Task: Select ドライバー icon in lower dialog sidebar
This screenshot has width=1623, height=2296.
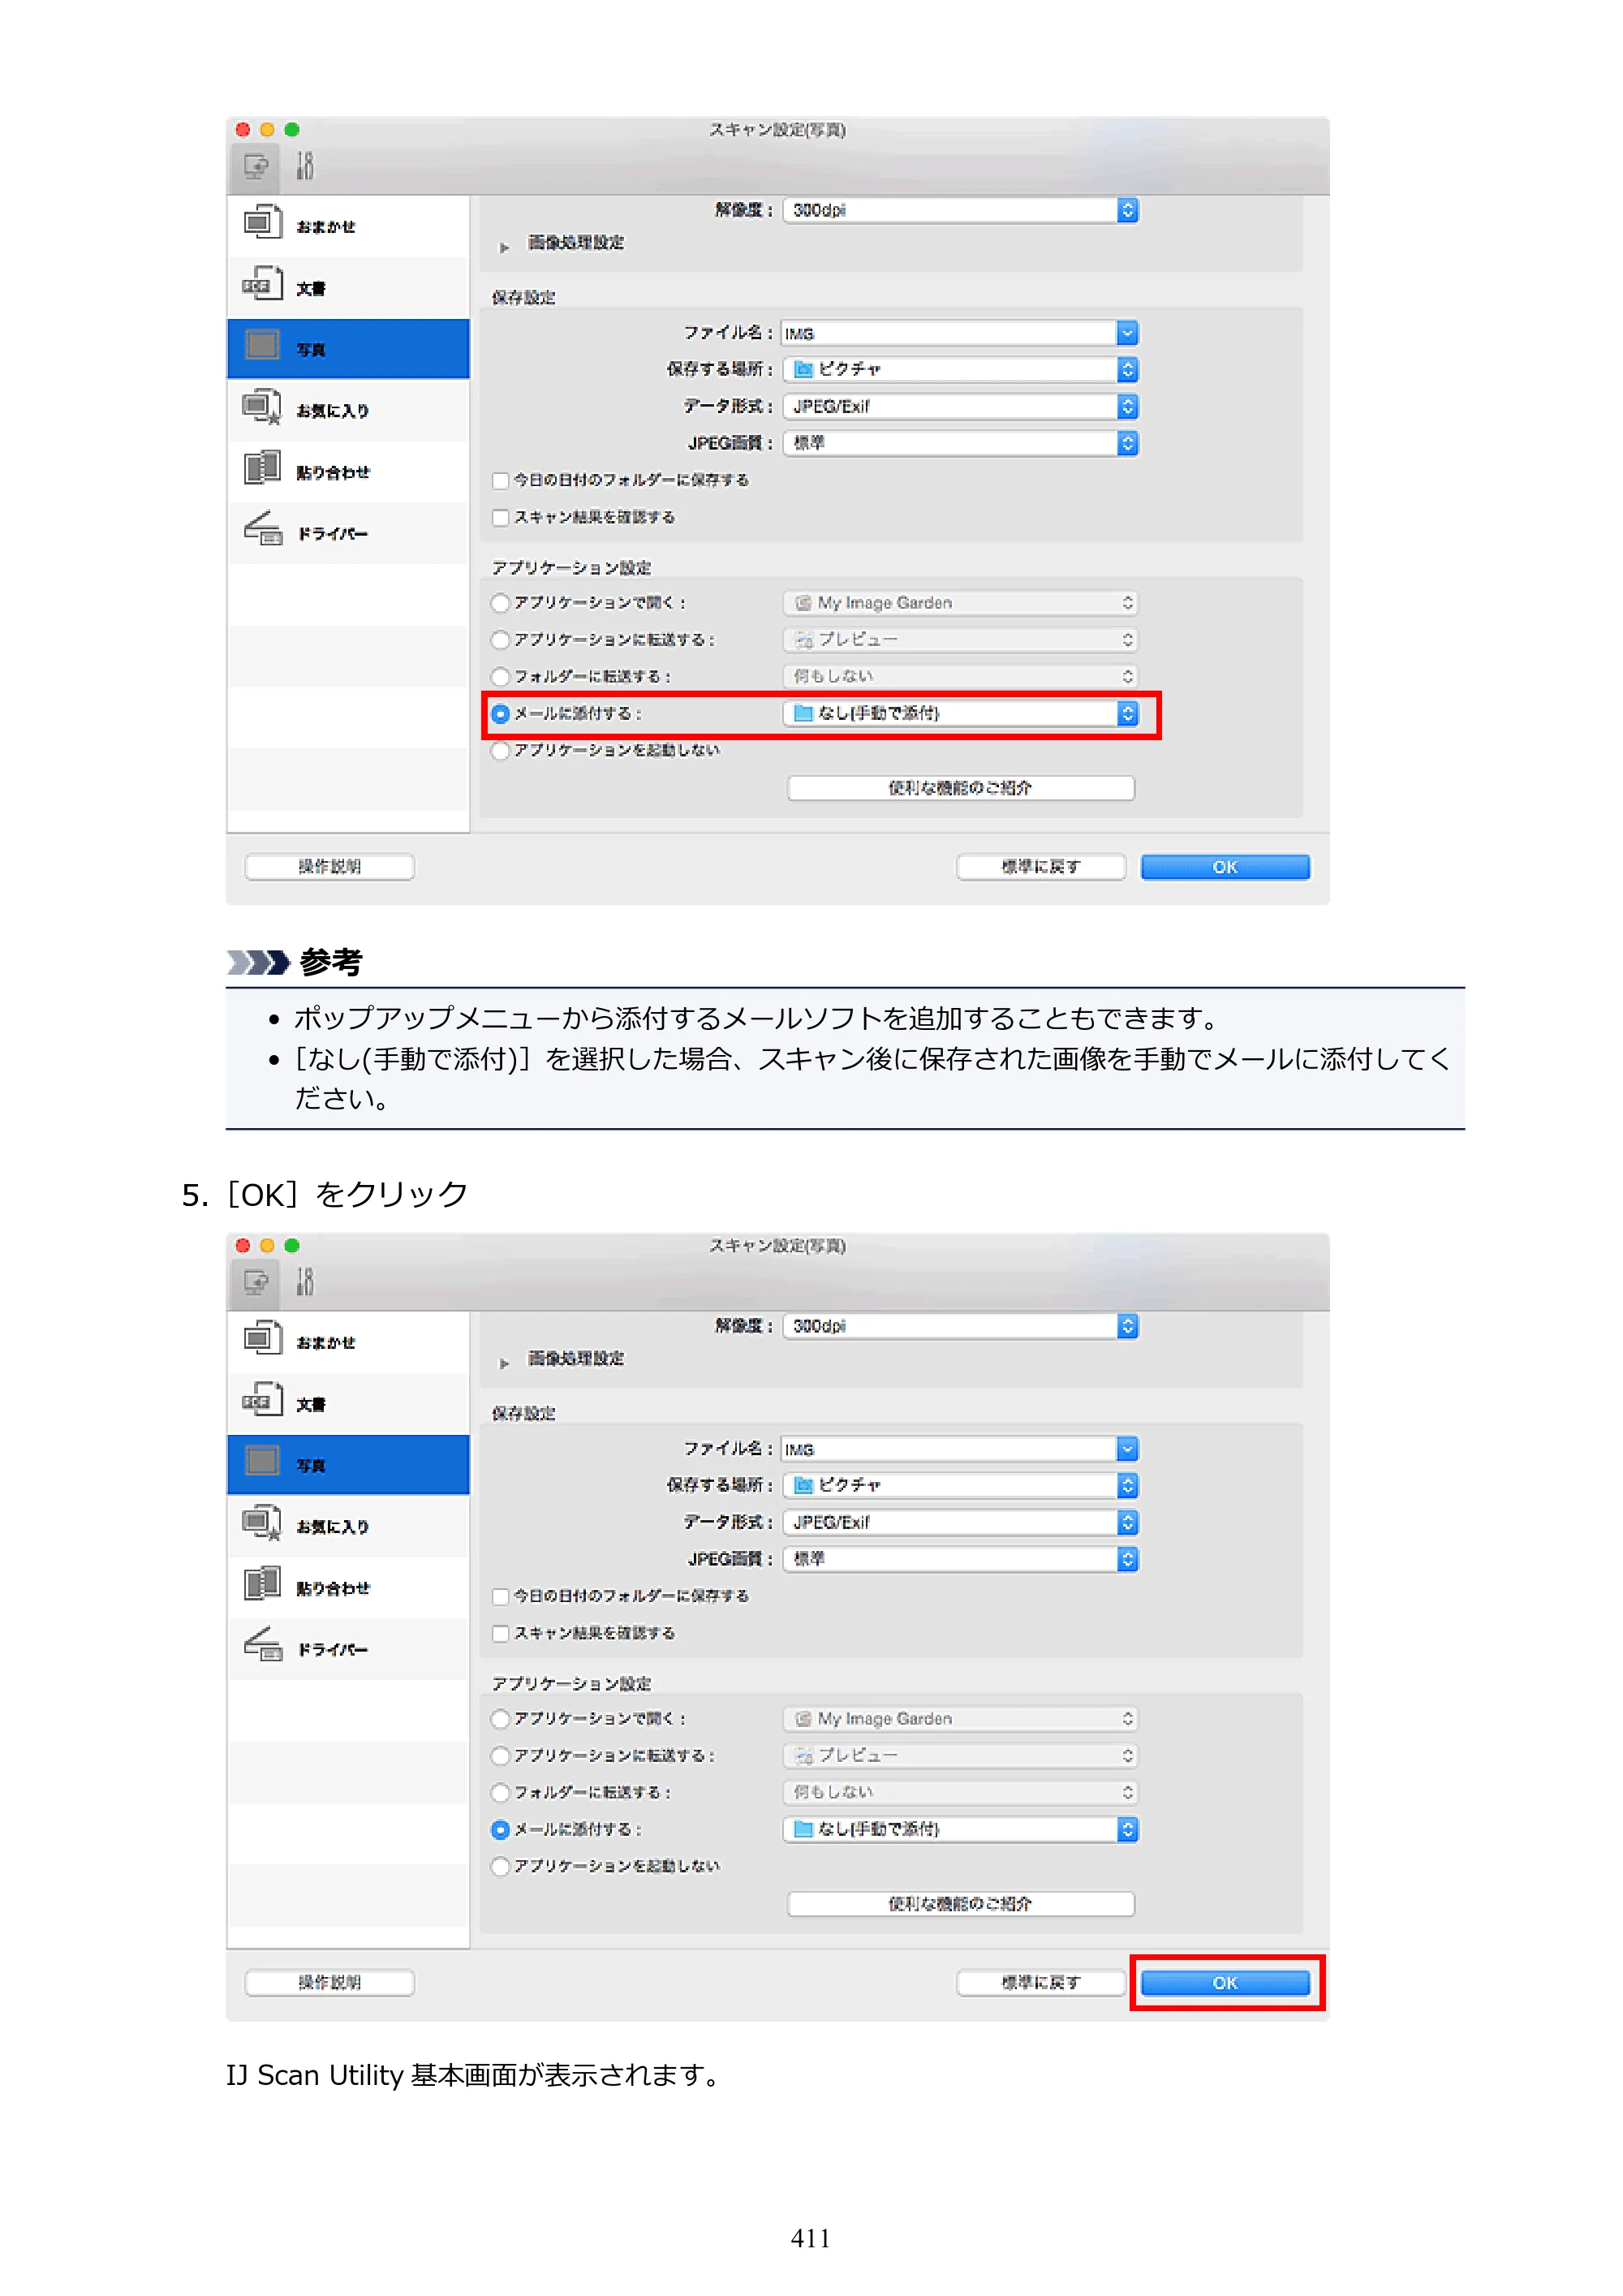Action: pyautogui.click(x=262, y=1645)
